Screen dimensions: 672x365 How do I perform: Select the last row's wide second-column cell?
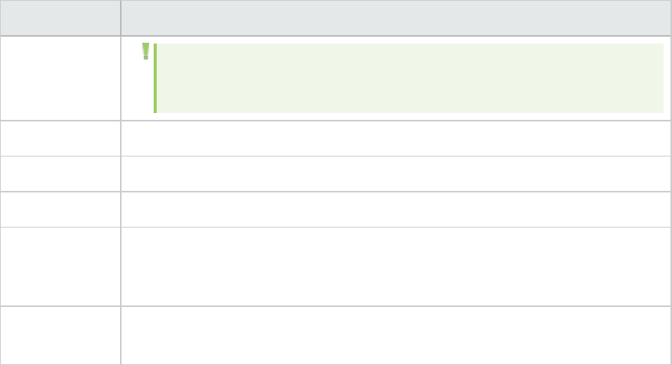(395, 335)
